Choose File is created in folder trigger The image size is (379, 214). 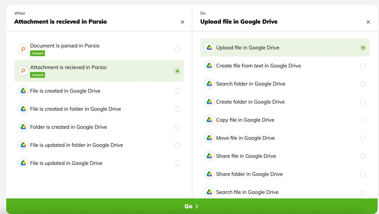pos(75,109)
